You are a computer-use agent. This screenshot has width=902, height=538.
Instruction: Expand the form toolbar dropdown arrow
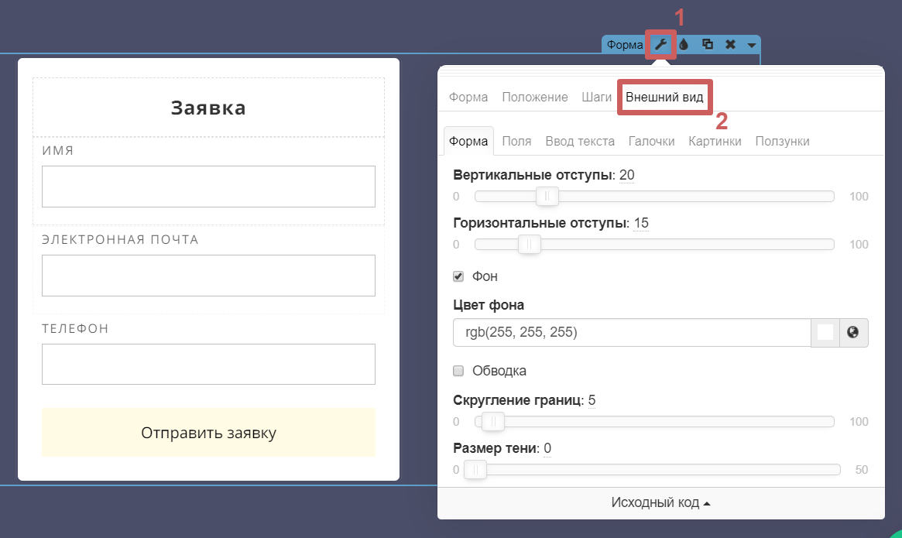click(x=752, y=46)
